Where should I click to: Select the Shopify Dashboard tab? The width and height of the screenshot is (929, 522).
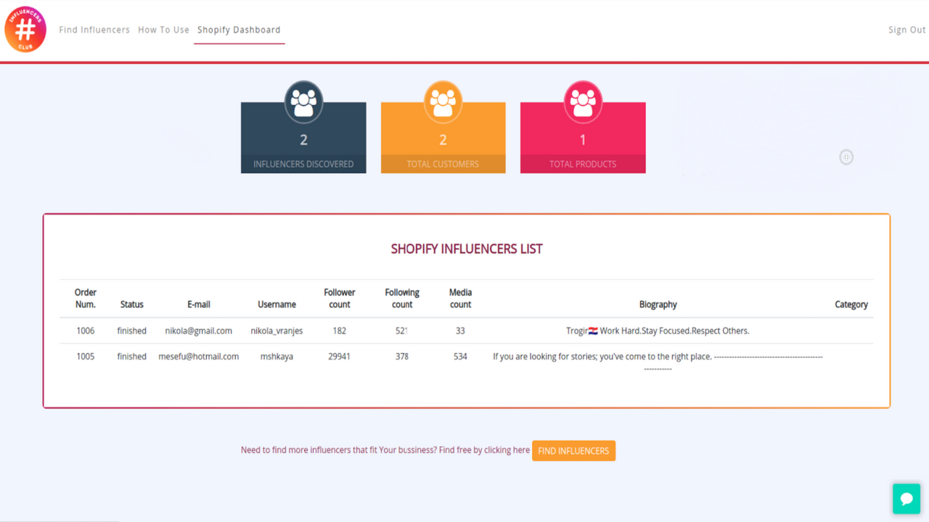(239, 30)
